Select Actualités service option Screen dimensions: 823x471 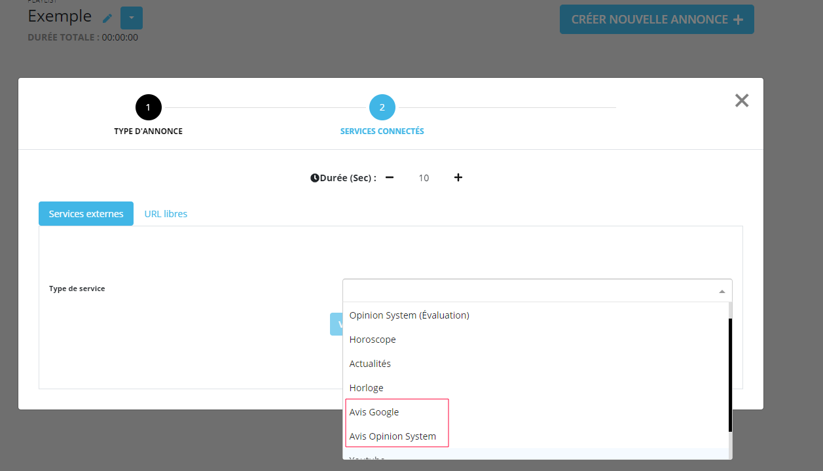pyautogui.click(x=535, y=364)
